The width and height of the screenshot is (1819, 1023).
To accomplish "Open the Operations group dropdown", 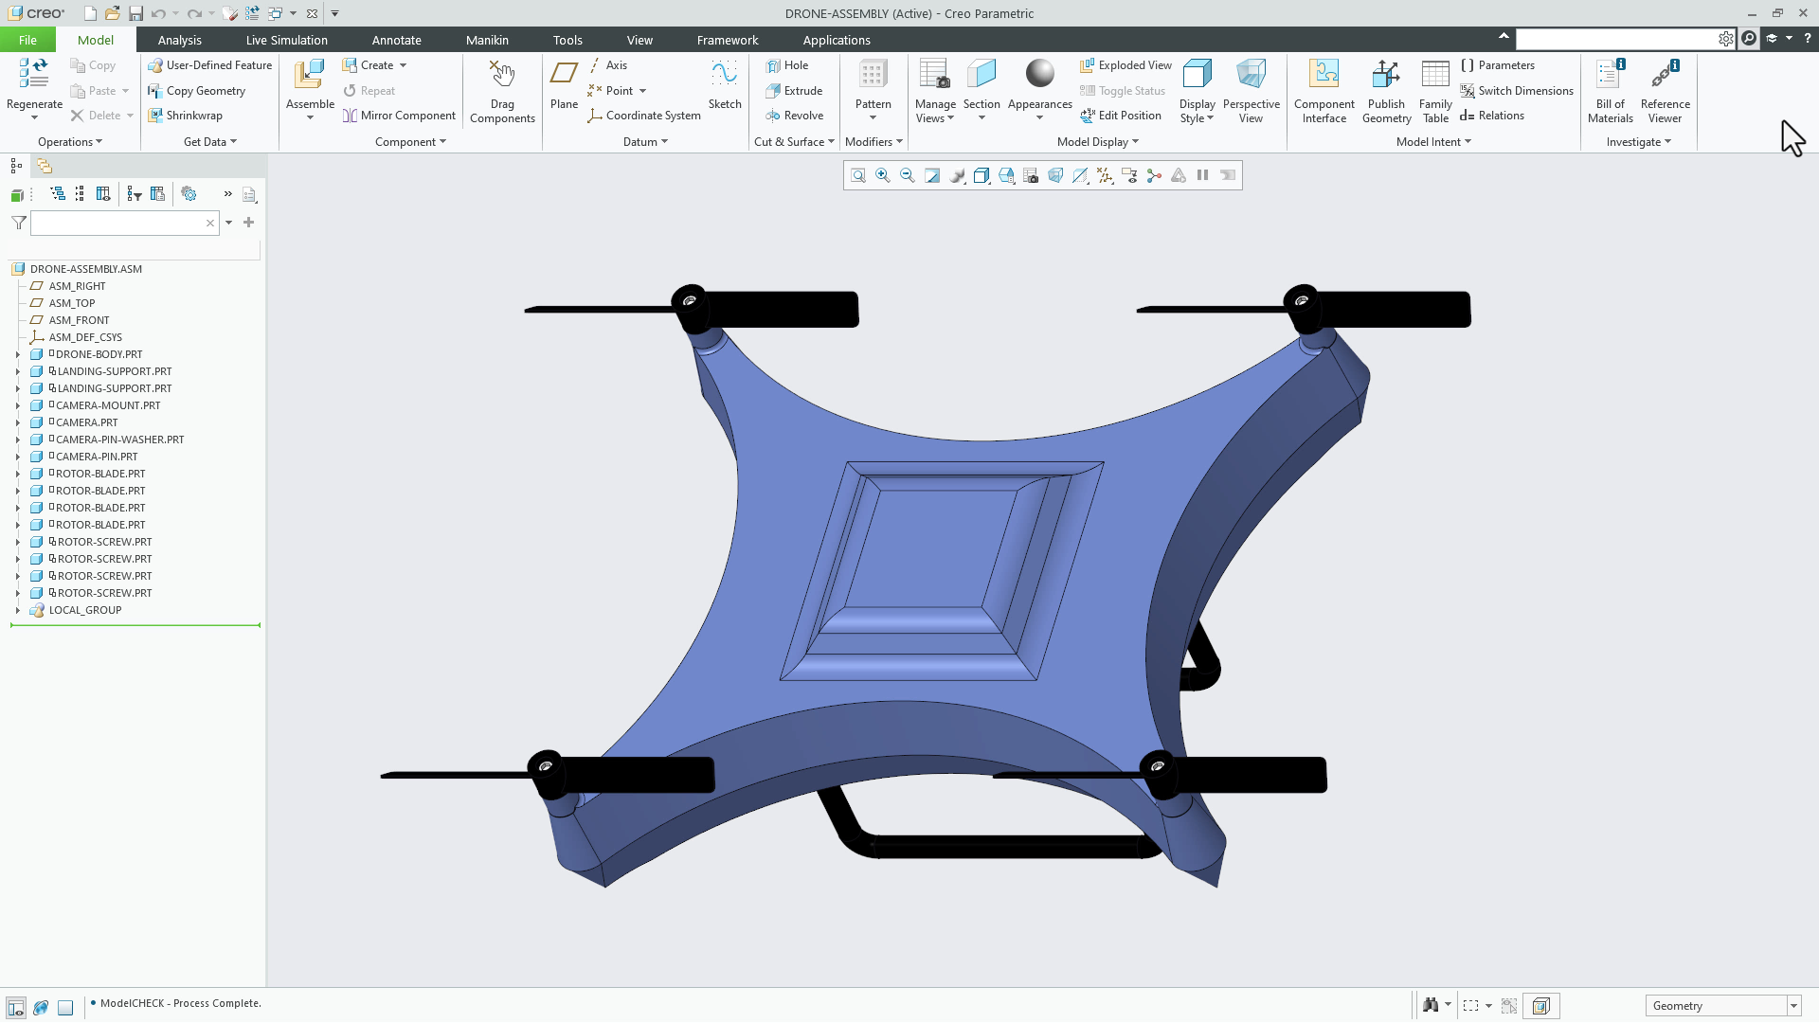I will pyautogui.click(x=70, y=142).
